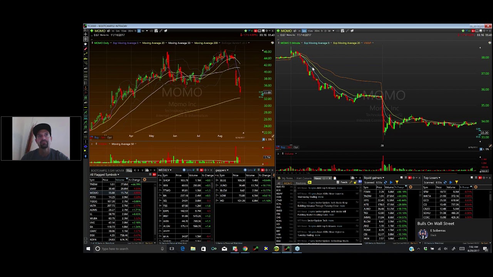Select the BOOTCAMP32 5 DAY MOVER tab
Image resolution: width=493 pixels, height=277 pixels.
107,170
